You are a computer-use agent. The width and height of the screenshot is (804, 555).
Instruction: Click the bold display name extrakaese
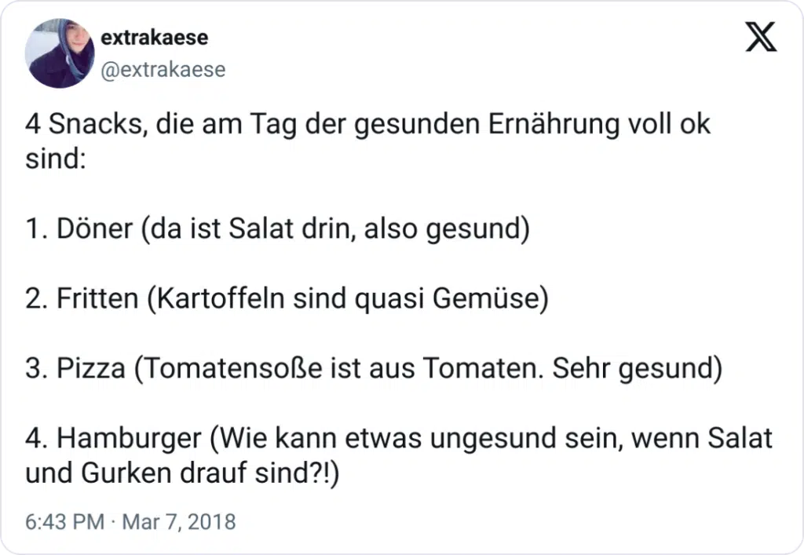(x=155, y=38)
